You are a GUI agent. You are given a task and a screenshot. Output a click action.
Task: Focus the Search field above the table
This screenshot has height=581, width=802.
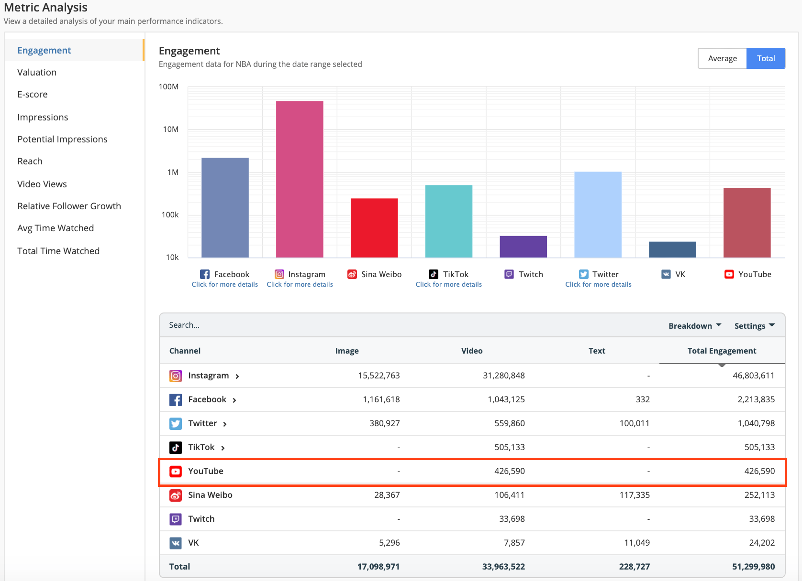click(412, 325)
